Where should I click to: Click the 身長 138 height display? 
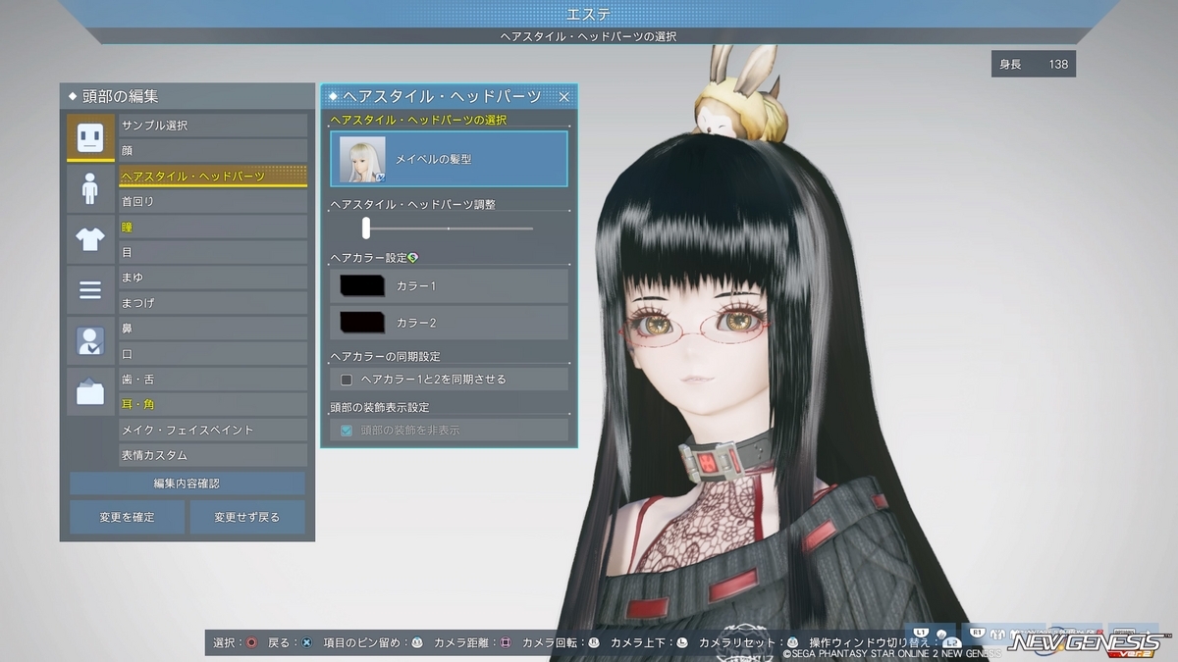click(x=1034, y=65)
